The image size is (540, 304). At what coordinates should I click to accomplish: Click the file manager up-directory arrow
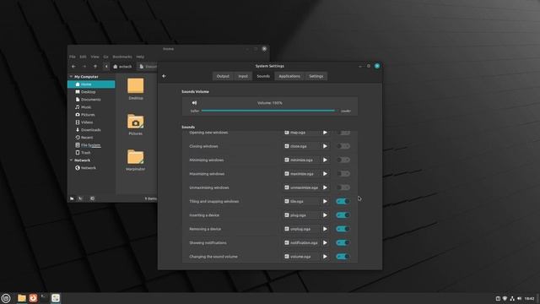click(95, 66)
